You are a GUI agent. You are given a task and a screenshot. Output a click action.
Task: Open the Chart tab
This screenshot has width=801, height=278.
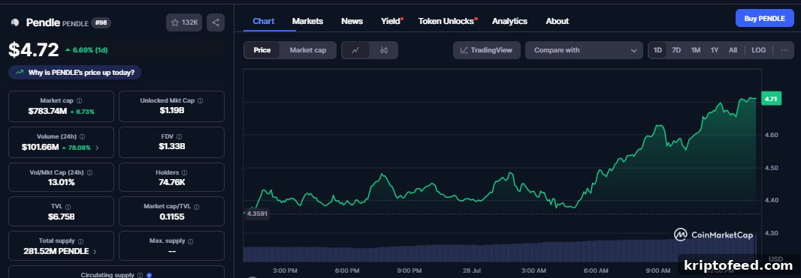pos(264,21)
